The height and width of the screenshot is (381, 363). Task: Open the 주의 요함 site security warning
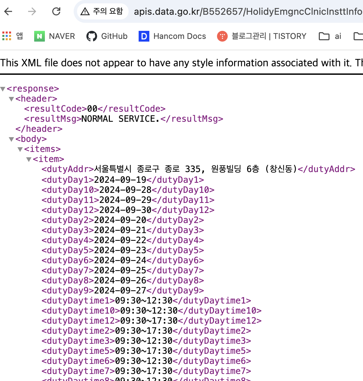click(102, 11)
